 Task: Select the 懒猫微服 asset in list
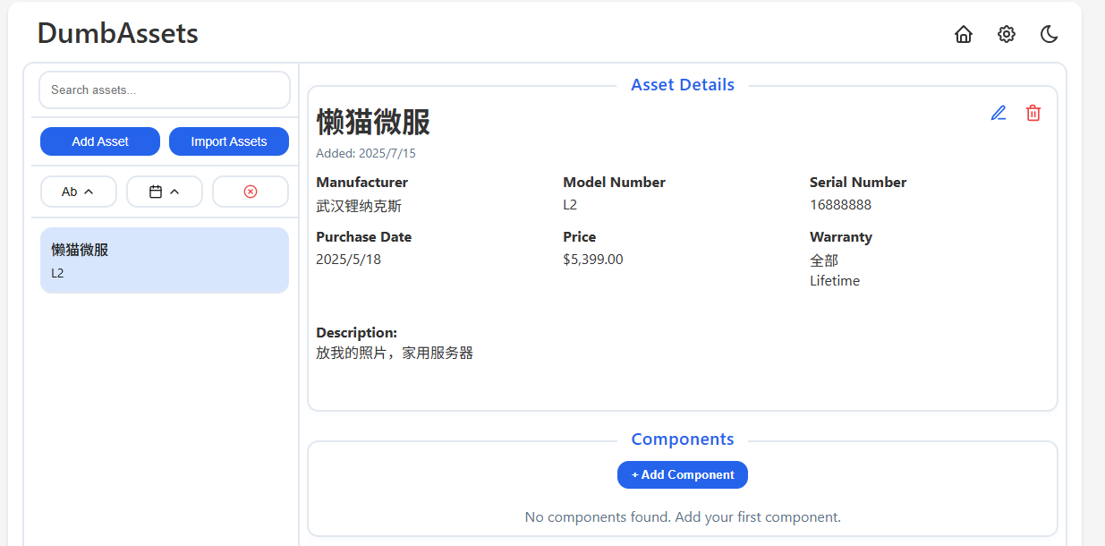[x=165, y=260]
